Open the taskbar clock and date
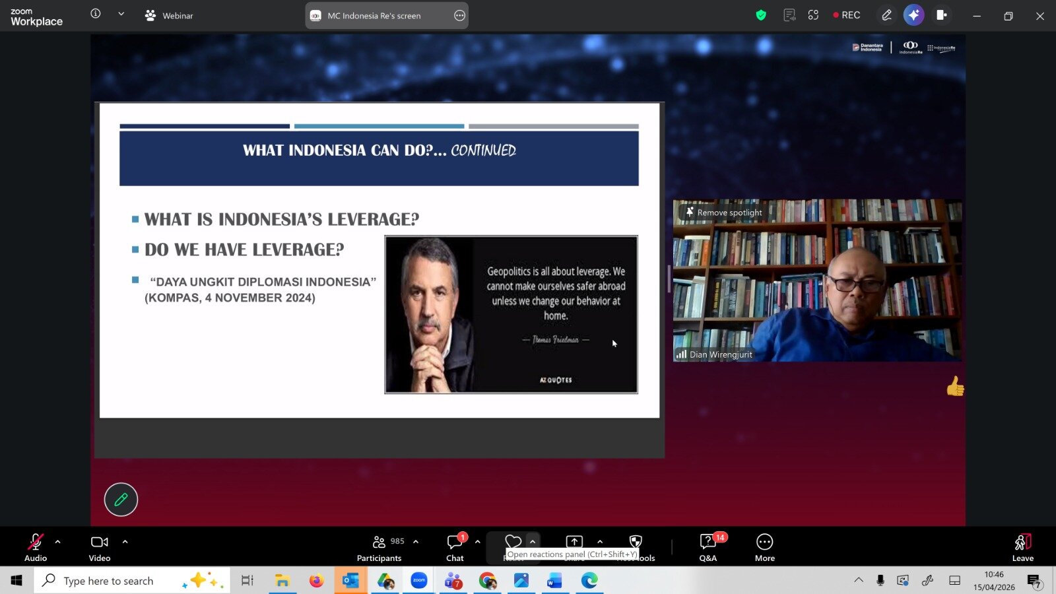Screen dimensions: 1056x594 click(x=994, y=580)
